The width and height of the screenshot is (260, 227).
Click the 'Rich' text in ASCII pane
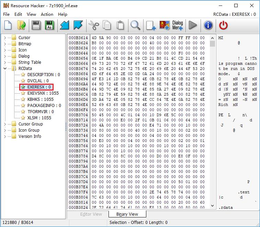tap(223, 105)
